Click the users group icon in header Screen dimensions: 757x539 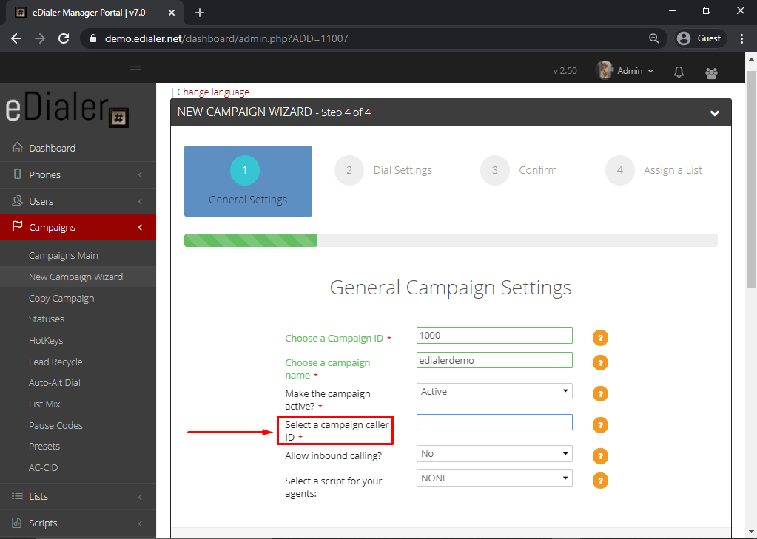click(x=711, y=73)
